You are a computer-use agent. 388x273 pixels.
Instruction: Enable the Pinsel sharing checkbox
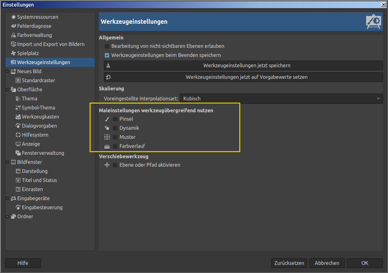point(115,119)
